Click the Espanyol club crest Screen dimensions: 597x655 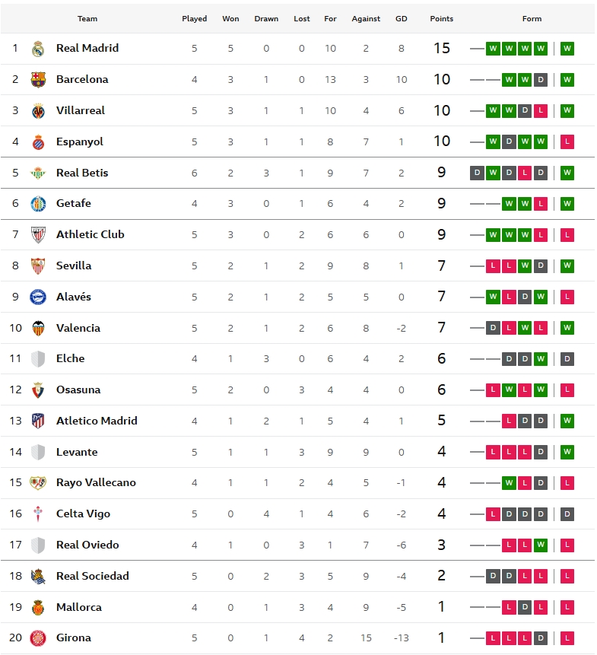tap(38, 142)
